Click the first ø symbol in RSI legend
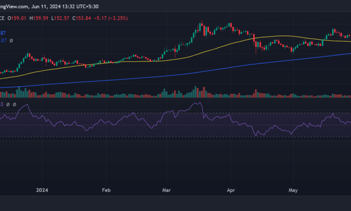 coord(9,104)
